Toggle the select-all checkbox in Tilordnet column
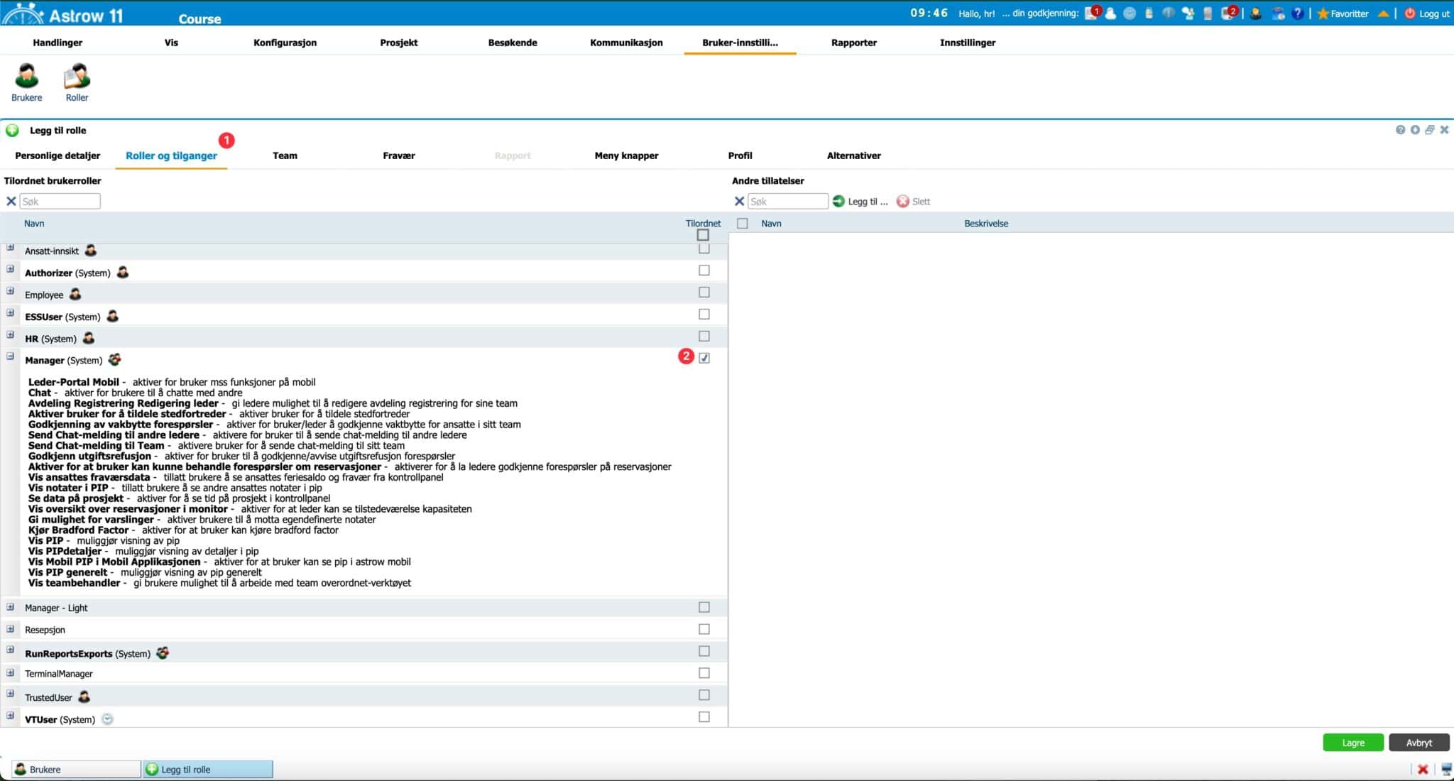 pyautogui.click(x=701, y=235)
